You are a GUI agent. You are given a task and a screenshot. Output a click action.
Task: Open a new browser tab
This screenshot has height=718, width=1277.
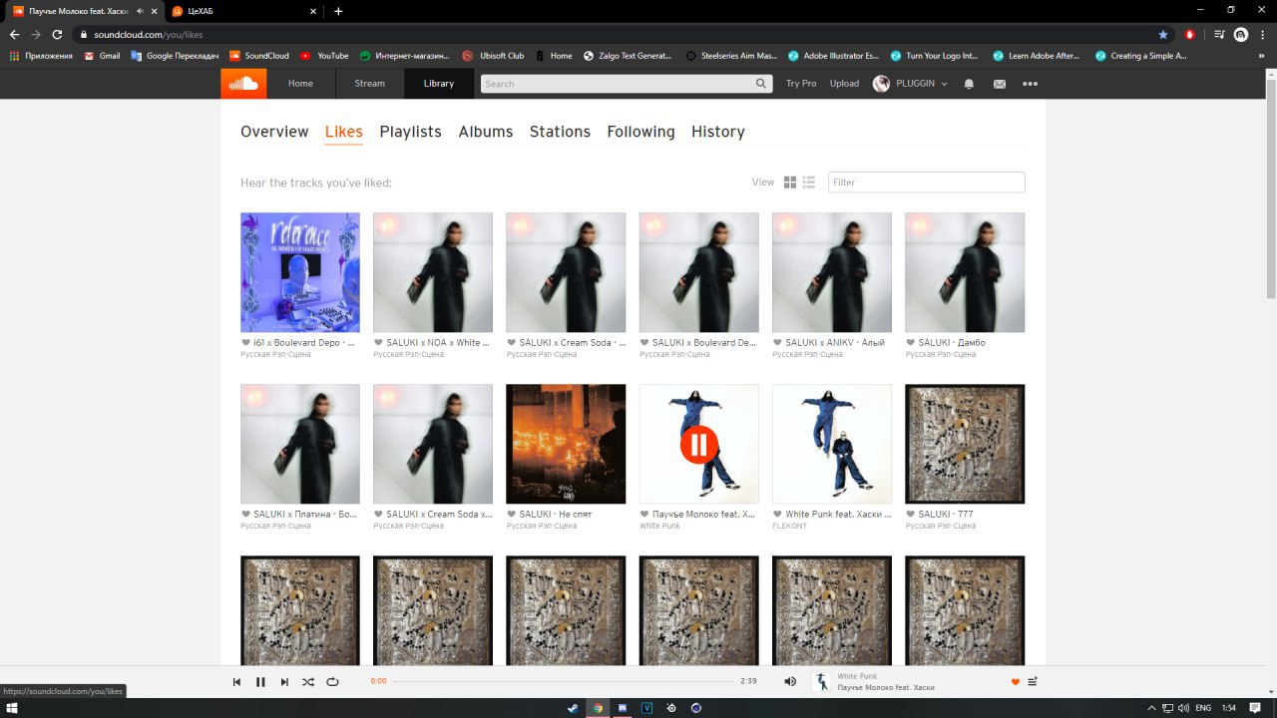point(338,11)
